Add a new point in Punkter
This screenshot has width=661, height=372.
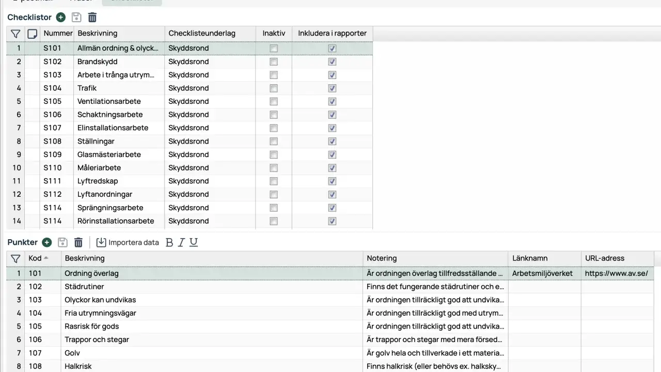click(x=47, y=242)
